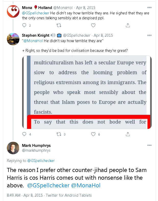This screenshot has height=201, width=158.
Task: Open the quoted Sam Harris text image
Action: coord(87,92)
